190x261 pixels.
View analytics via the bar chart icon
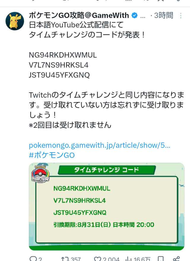tap(129, 259)
